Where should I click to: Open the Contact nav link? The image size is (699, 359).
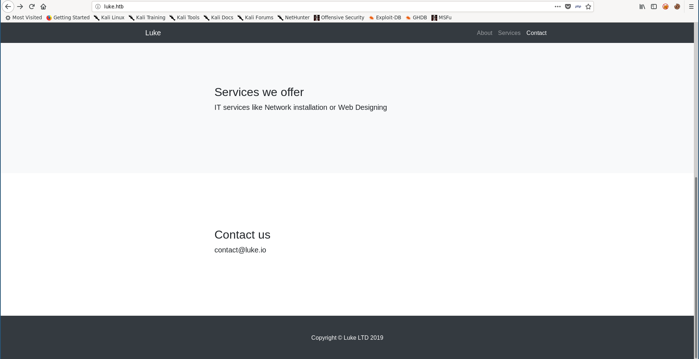536,33
